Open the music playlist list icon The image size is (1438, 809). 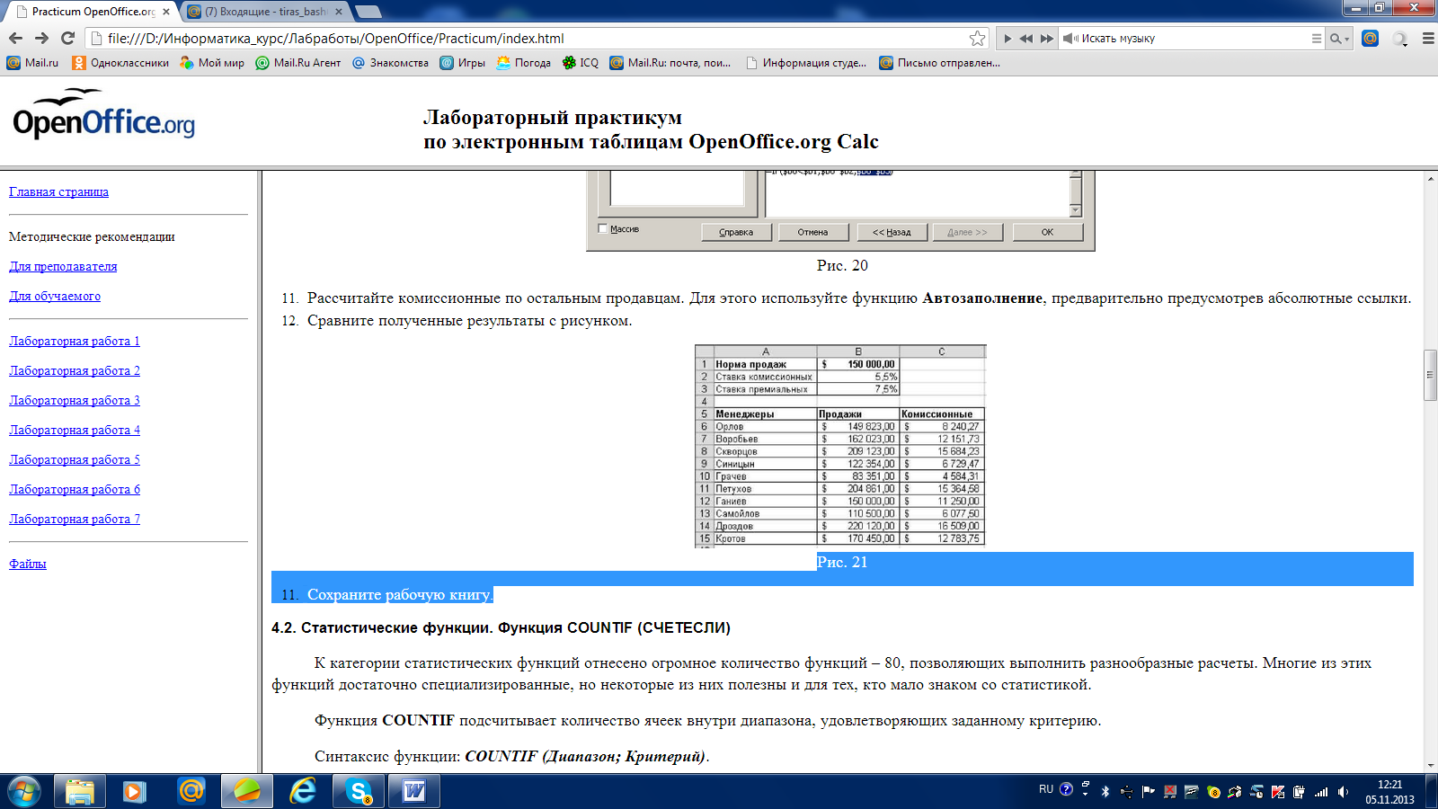point(1316,39)
